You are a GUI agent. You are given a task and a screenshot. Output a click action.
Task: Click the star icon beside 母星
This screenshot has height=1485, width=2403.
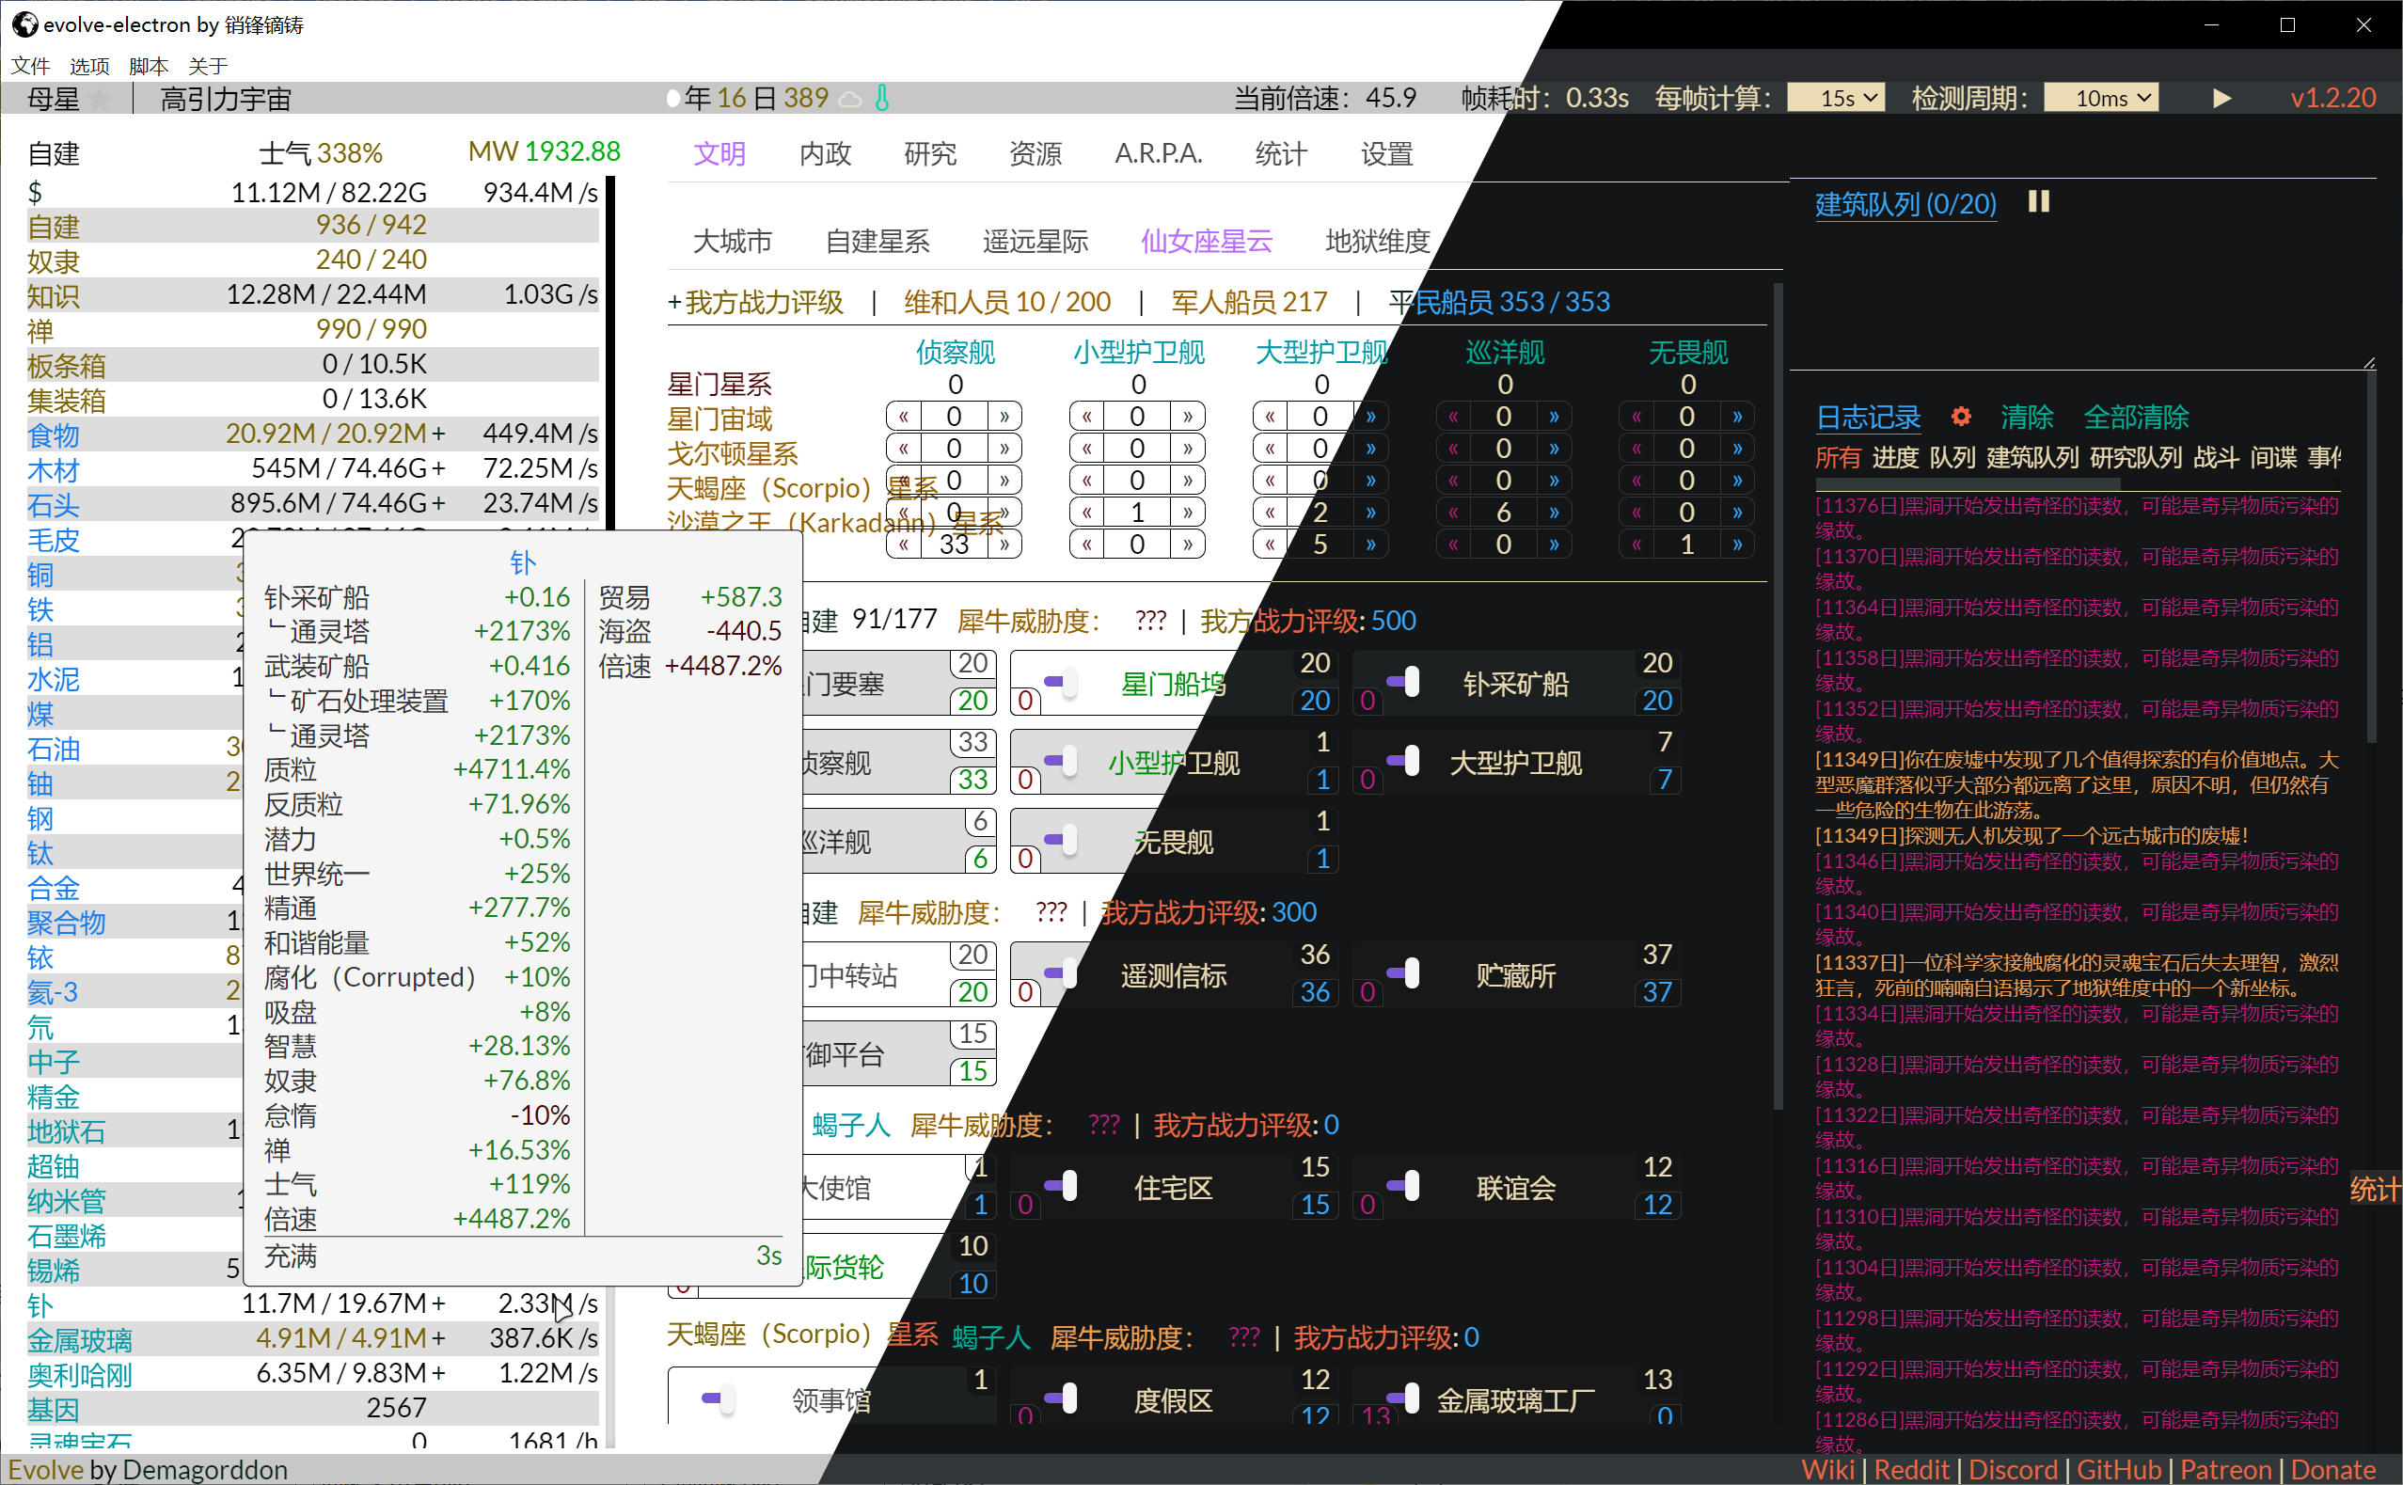coord(99,99)
